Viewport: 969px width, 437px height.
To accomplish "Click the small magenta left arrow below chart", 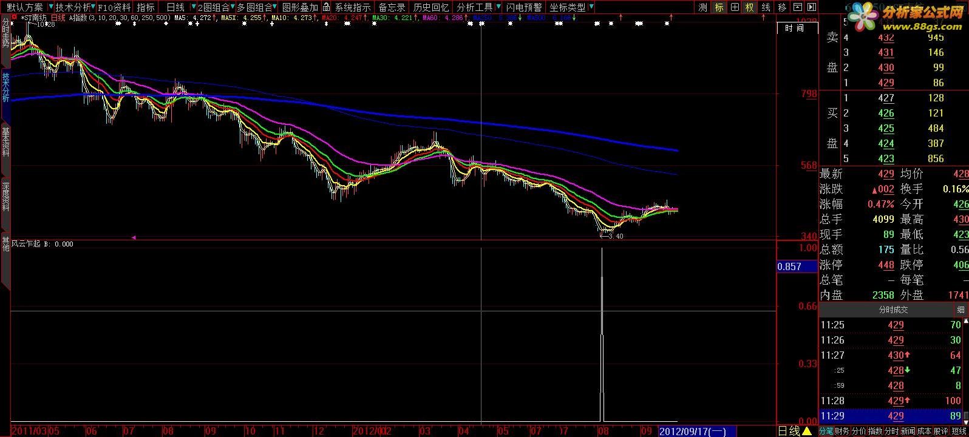I will click(x=134, y=237).
